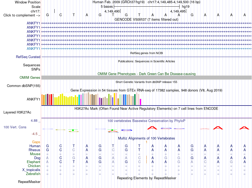Click the OMIM Genes label

click(30, 78)
